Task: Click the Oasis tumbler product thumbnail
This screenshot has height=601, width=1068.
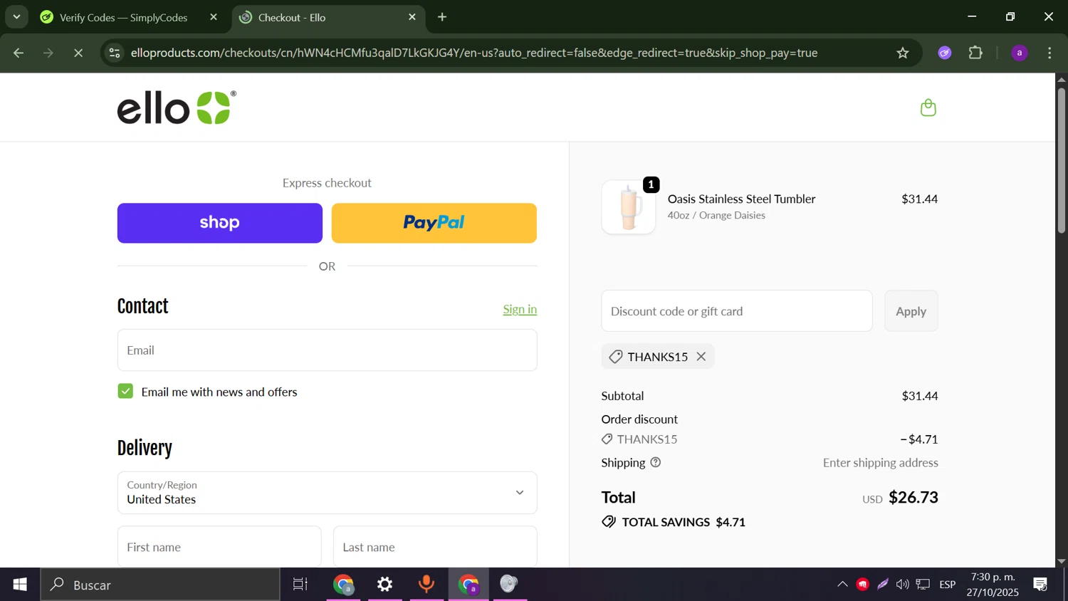Action: pos(628,207)
